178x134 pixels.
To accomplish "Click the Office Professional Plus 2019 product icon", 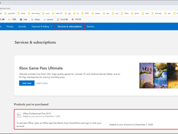I will pyautogui.click(x=19, y=115).
